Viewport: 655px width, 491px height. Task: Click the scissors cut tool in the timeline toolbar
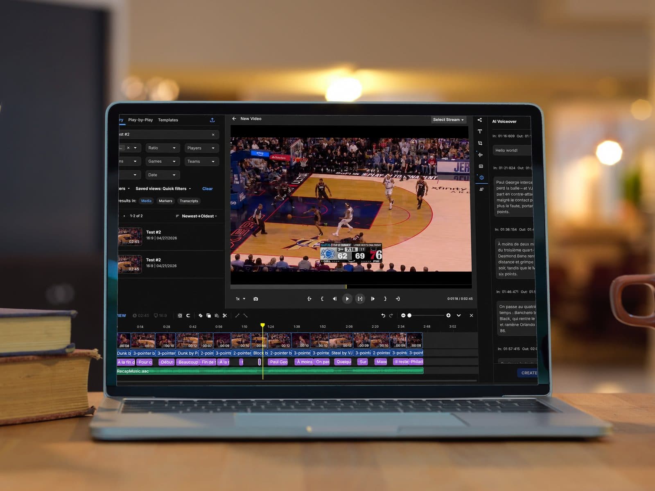(225, 315)
